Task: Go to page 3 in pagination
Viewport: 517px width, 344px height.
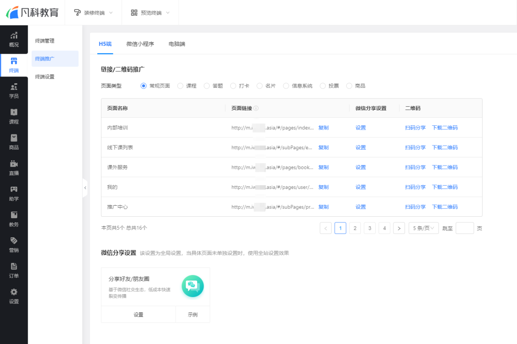Action: tap(369, 228)
